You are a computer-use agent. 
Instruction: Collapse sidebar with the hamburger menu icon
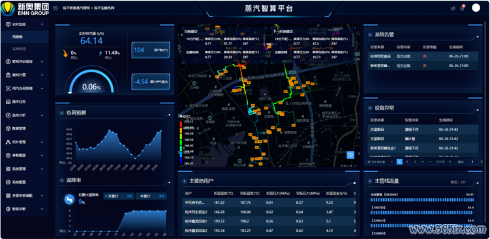55,8
